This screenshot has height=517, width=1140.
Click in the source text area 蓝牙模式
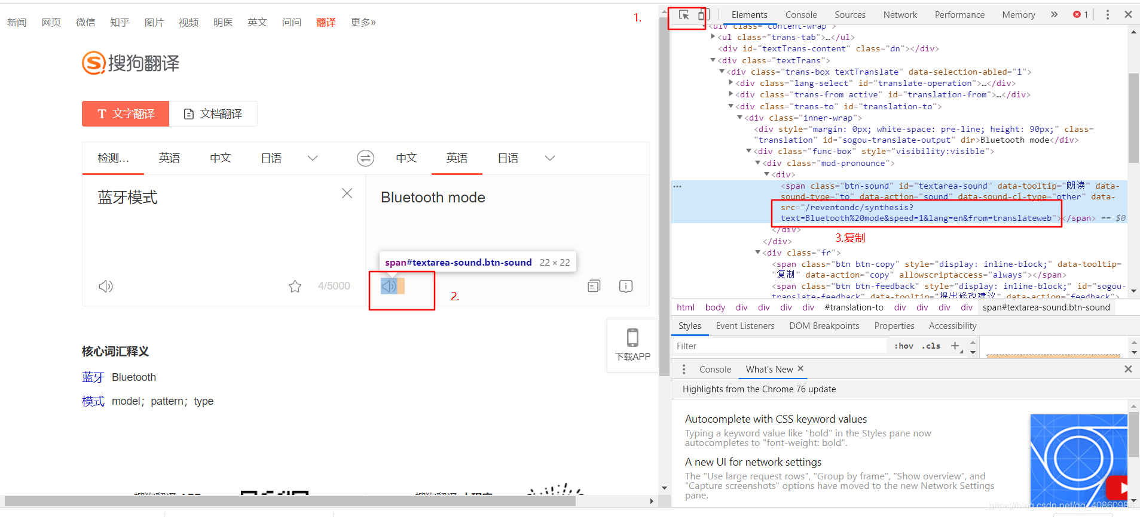(127, 198)
